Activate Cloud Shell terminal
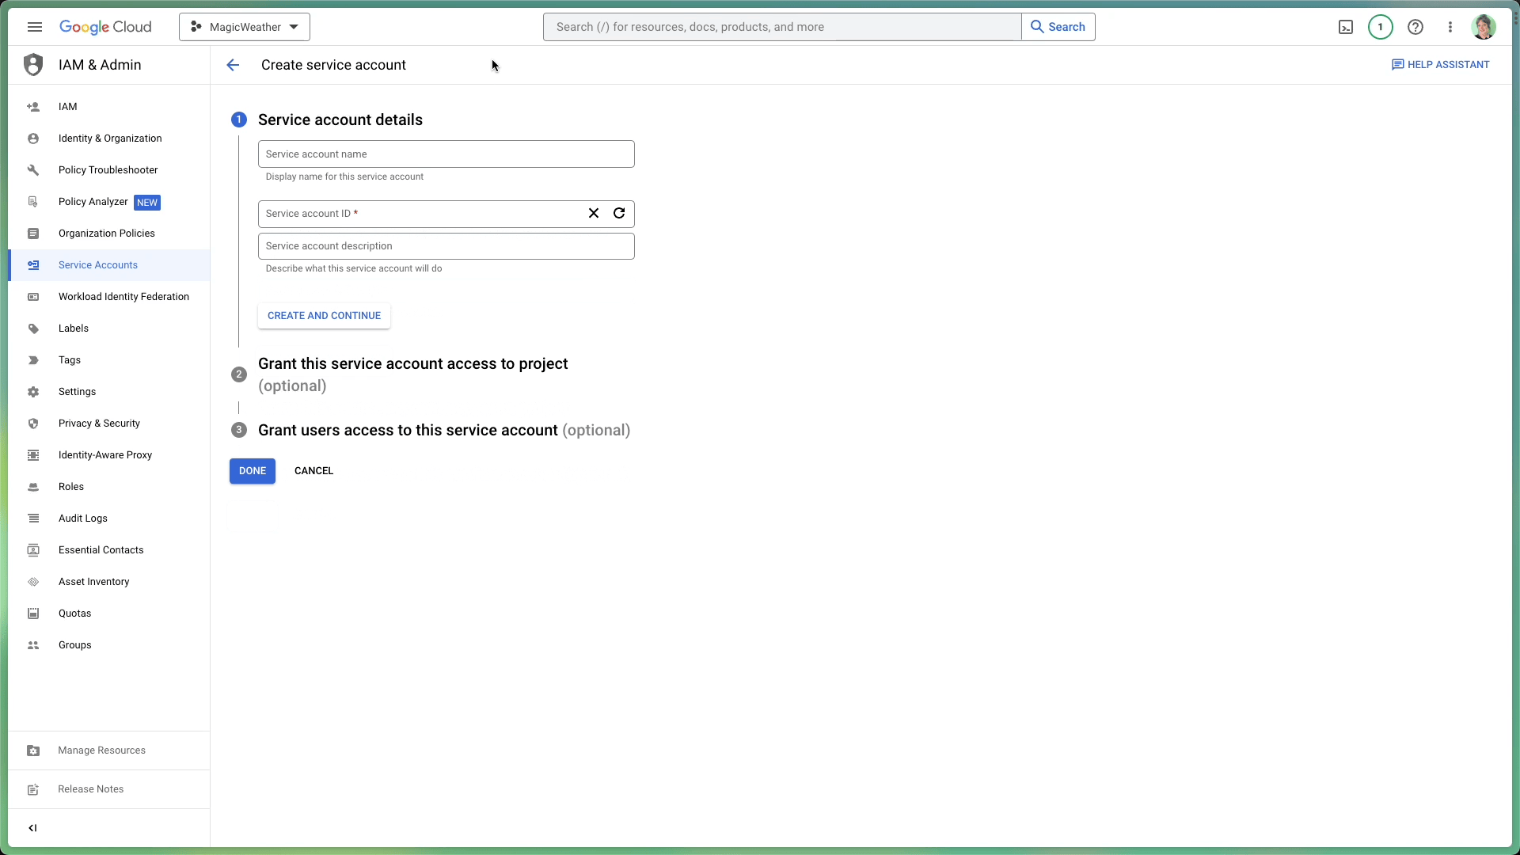The height and width of the screenshot is (855, 1520). coord(1346,26)
